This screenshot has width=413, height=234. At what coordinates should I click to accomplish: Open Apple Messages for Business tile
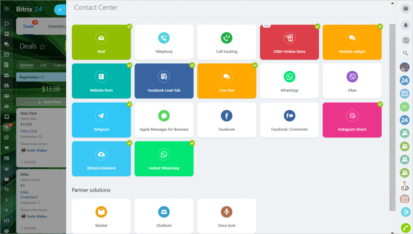click(x=164, y=120)
